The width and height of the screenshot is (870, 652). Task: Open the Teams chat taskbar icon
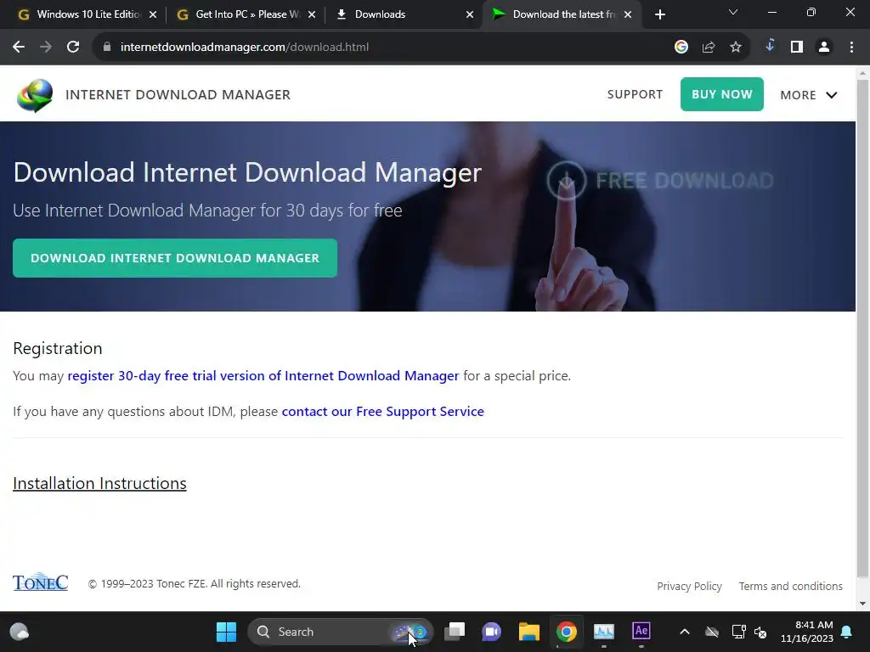coord(492,632)
